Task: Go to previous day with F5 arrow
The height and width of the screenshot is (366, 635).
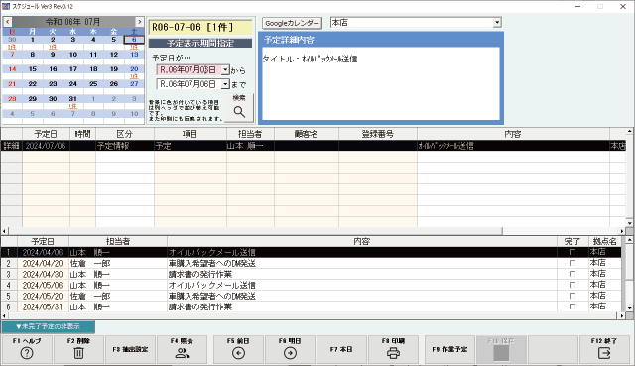Action: (238, 349)
